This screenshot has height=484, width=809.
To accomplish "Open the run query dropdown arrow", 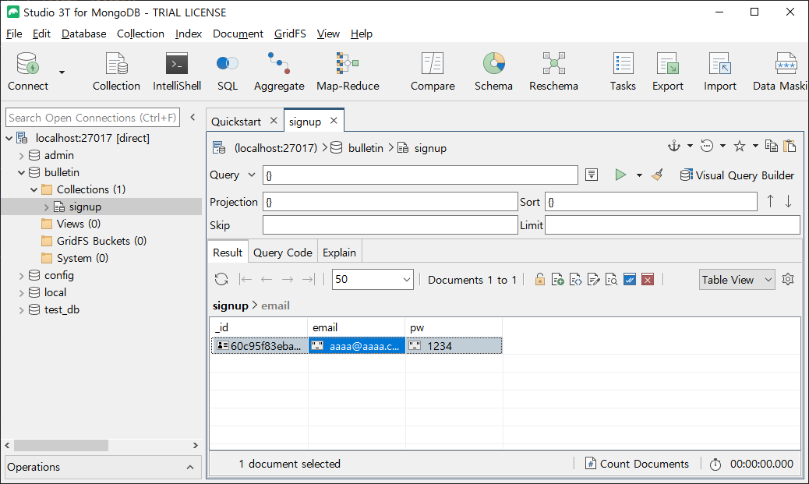I will (639, 175).
